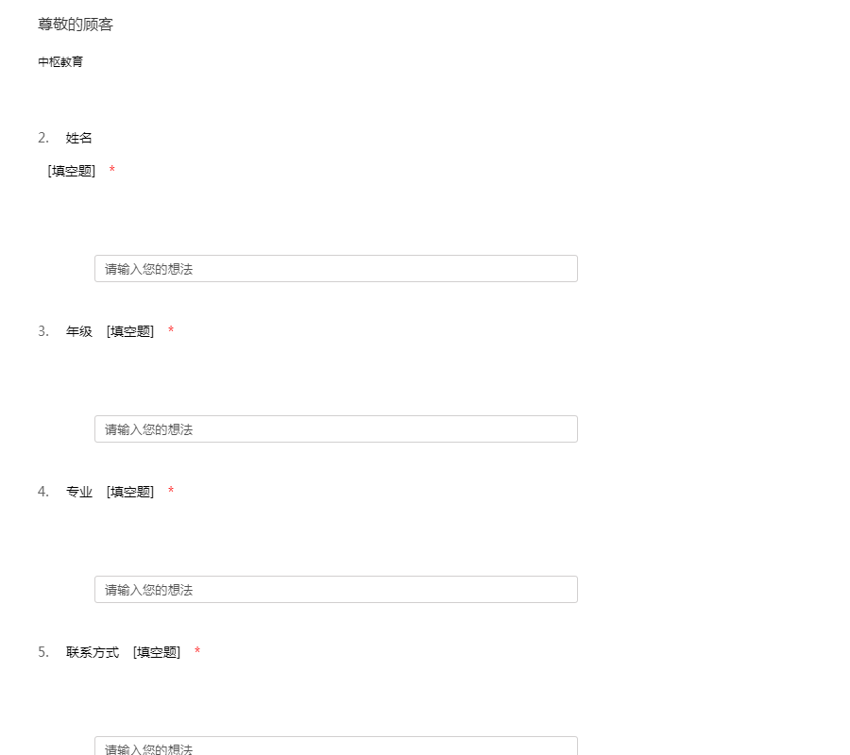Click the [填空题] tag beside 专业

(x=130, y=492)
